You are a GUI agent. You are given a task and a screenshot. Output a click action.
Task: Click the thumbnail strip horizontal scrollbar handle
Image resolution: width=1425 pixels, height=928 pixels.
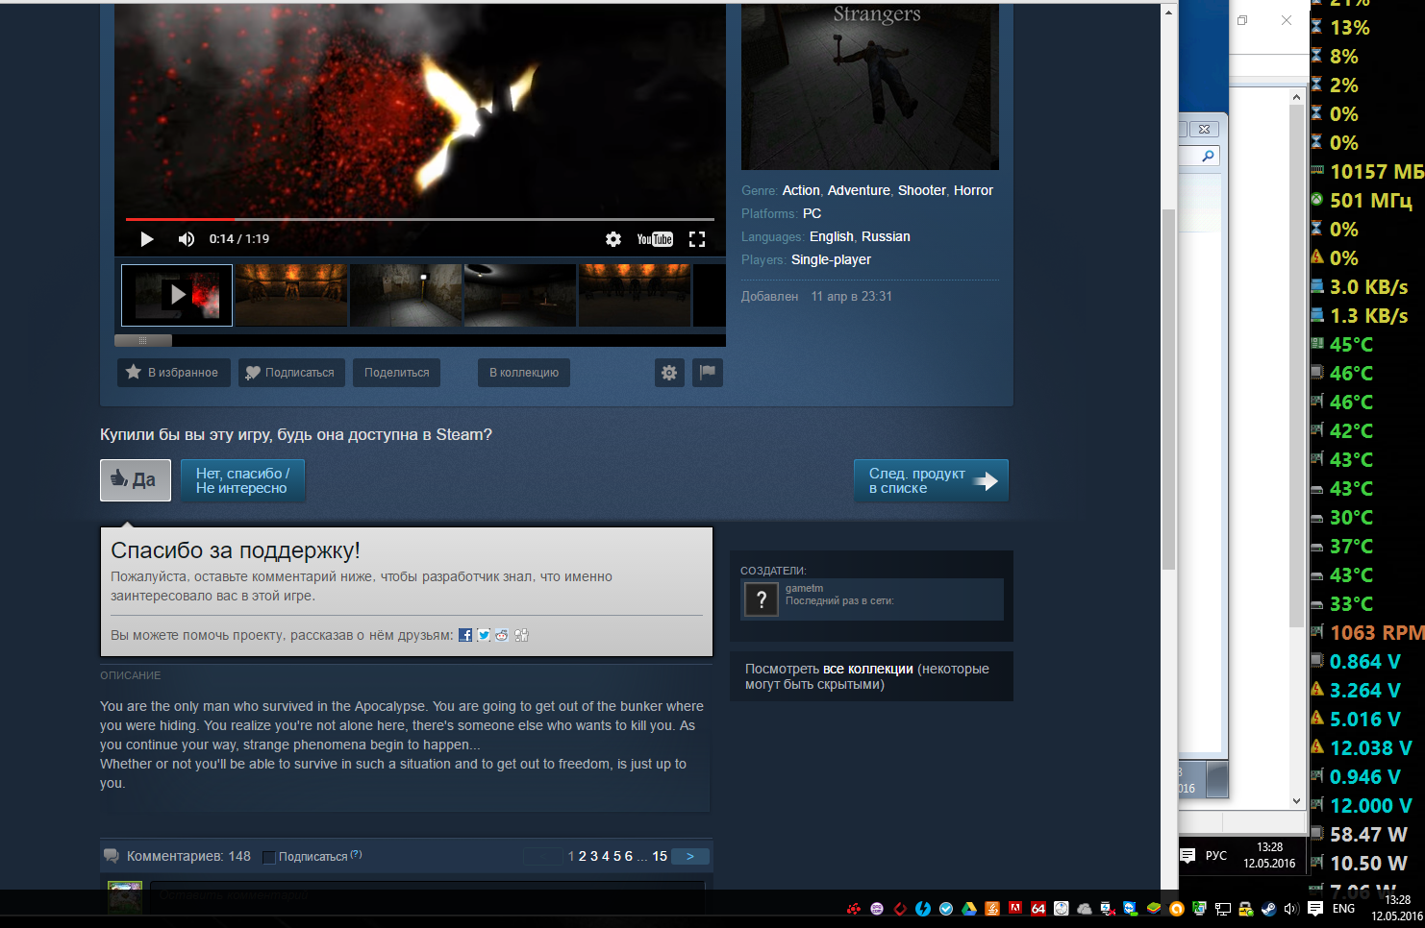[x=143, y=340]
